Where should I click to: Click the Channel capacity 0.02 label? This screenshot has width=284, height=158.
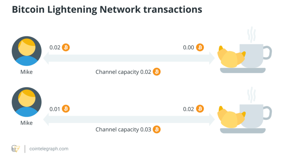(123, 72)
